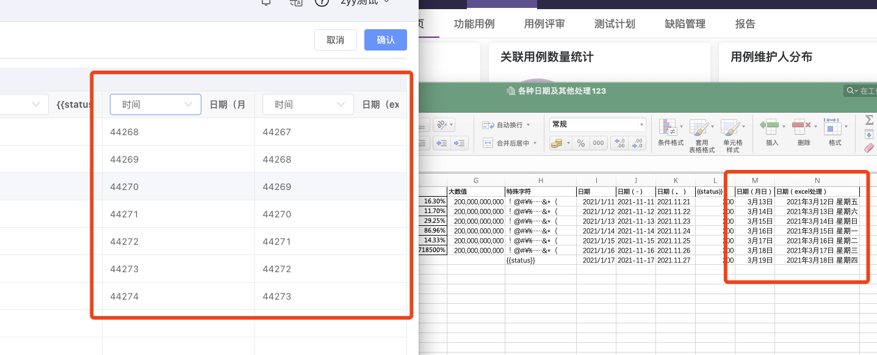Apply comma style using the 000 icon
Screen dimensions: 877x355
point(598,144)
